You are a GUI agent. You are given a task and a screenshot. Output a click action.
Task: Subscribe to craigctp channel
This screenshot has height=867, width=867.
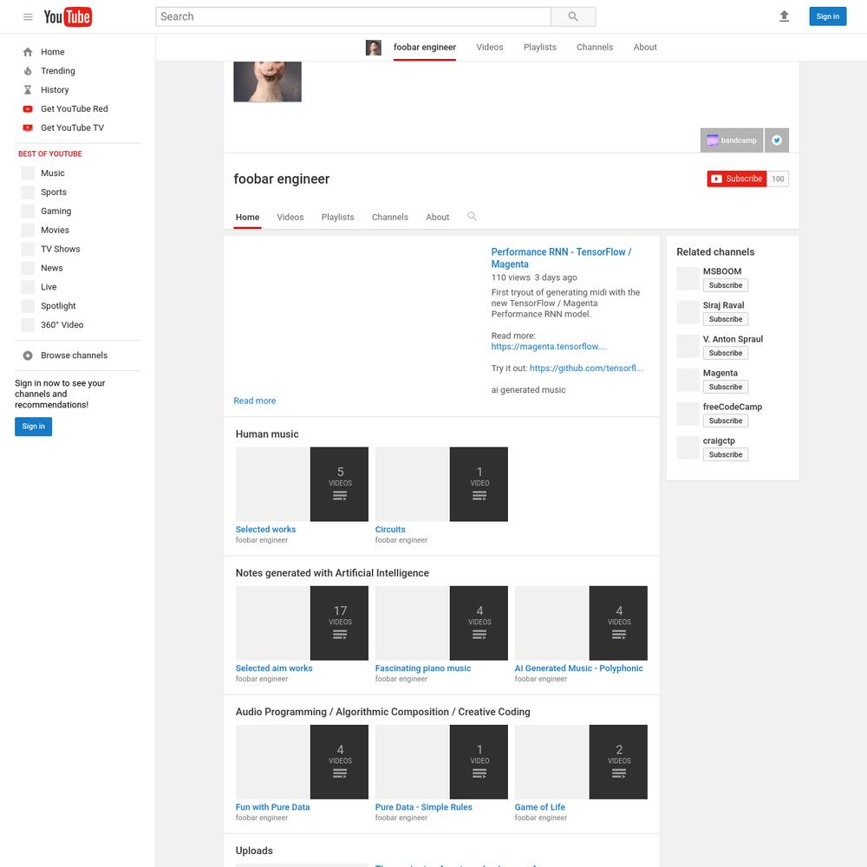[x=726, y=454]
